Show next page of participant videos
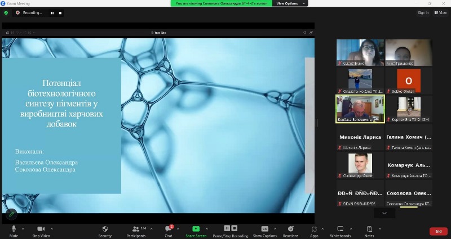Viewport: 451px width, 239px height. point(384,213)
